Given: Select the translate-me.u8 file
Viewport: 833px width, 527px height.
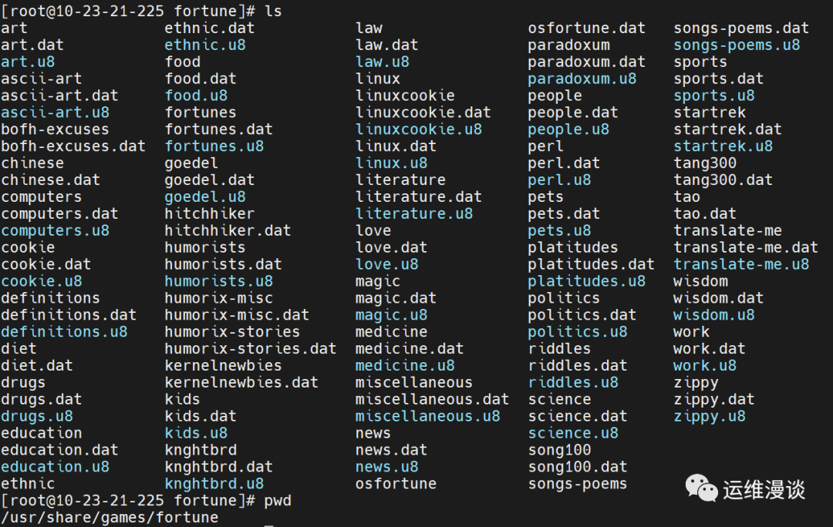Looking at the screenshot, I should (x=741, y=263).
